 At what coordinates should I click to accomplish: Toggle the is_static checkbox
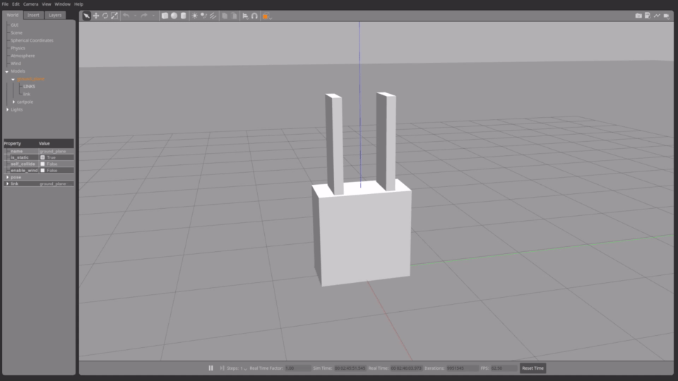click(42, 157)
